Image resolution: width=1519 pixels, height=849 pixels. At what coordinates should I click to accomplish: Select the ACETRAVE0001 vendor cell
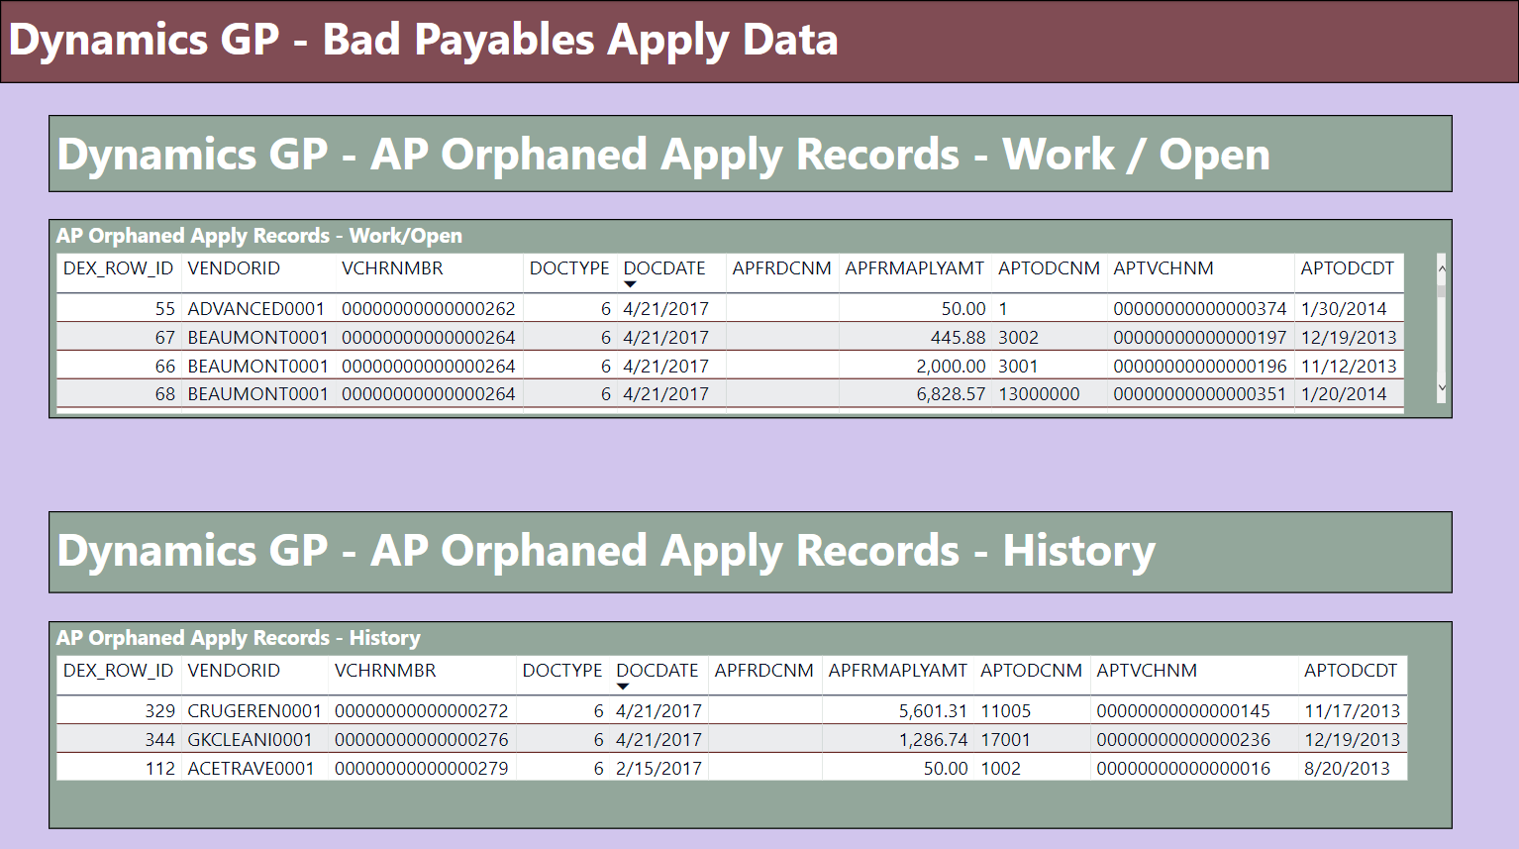click(x=251, y=769)
